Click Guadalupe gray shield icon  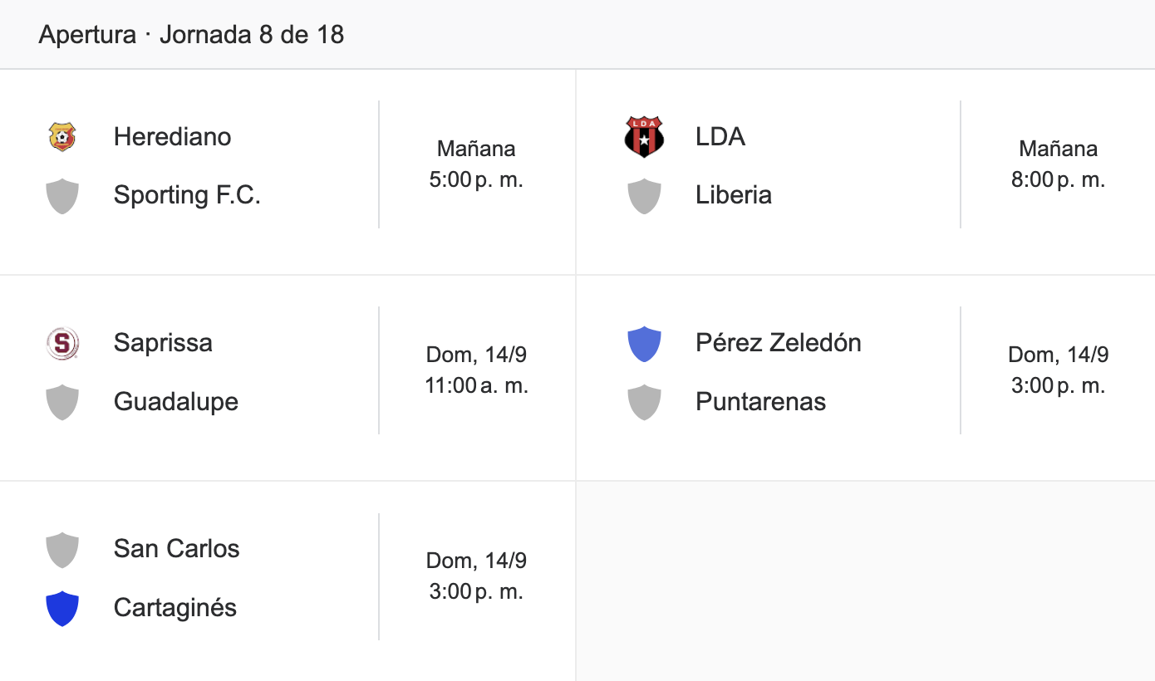pos(62,402)
